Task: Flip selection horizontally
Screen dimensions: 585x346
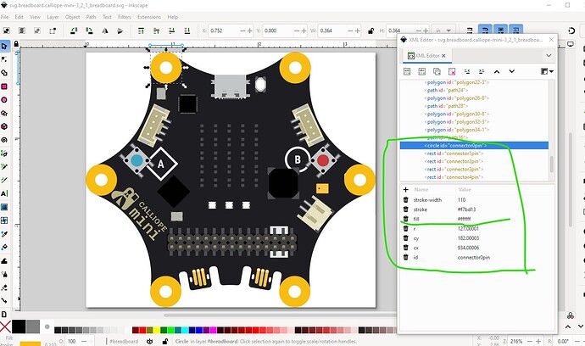Action: click(x=105, y=31)
